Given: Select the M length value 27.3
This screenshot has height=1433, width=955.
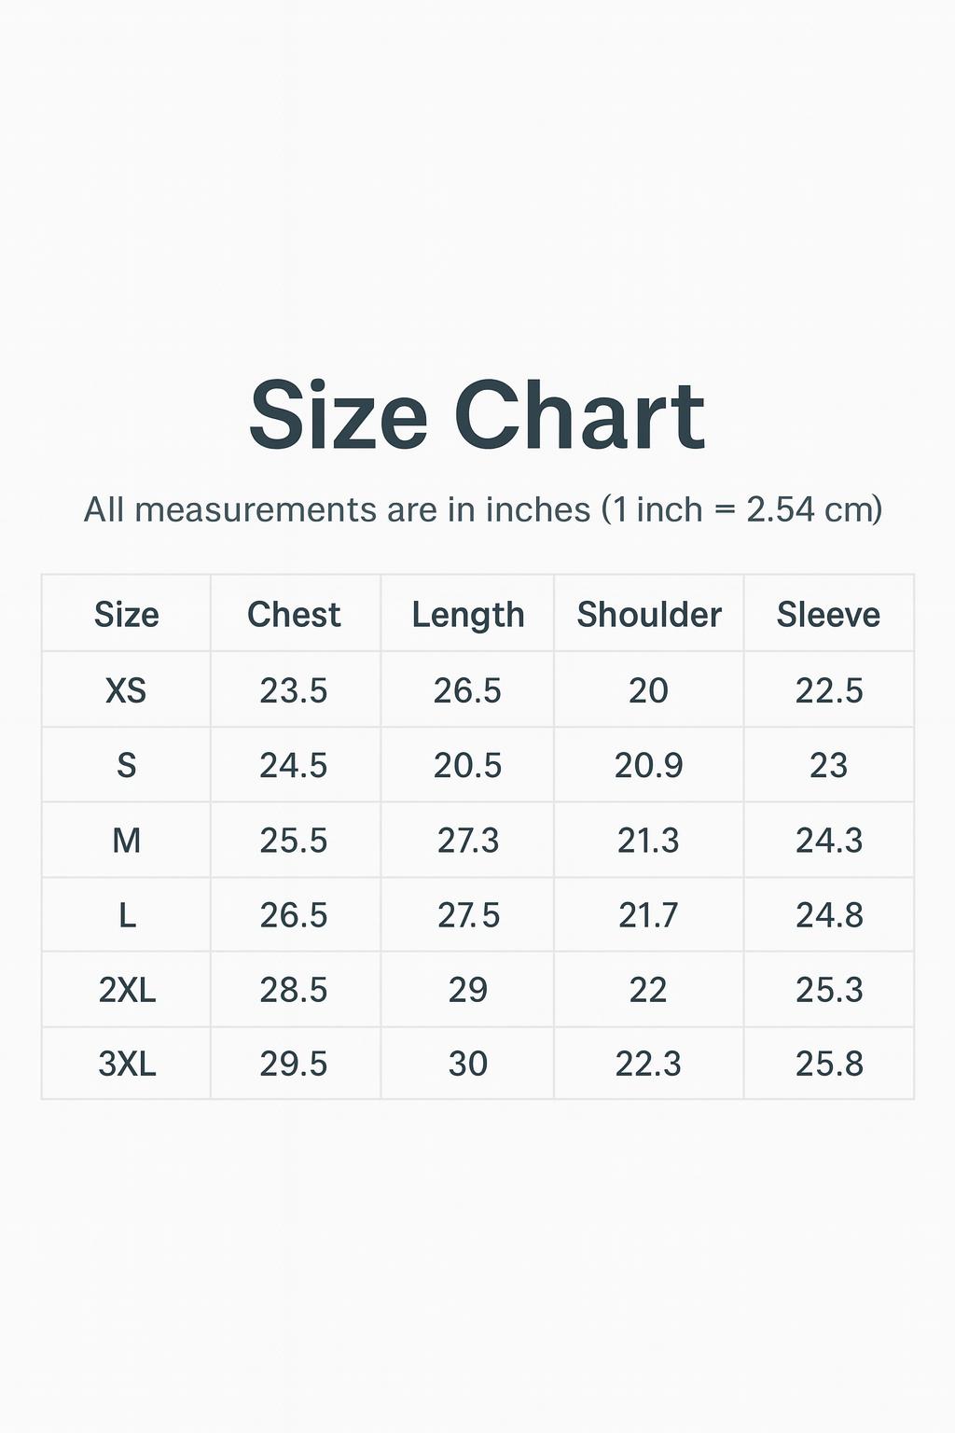Looking at the screenshot, I should (468, 841).
